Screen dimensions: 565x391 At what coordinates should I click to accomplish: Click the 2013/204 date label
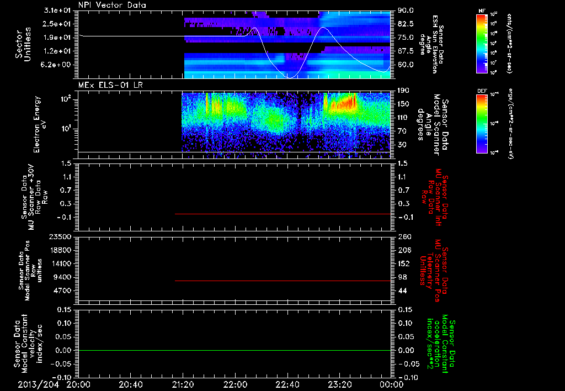38,384
